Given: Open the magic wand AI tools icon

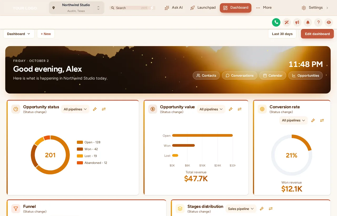Looking at the screenshot, I should pyautogui.click(x=287, y=22).
